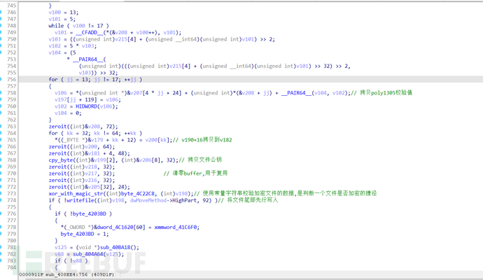
Task: Click 'if ( !v88 )' condition on line 783
Action: (71, 260)
